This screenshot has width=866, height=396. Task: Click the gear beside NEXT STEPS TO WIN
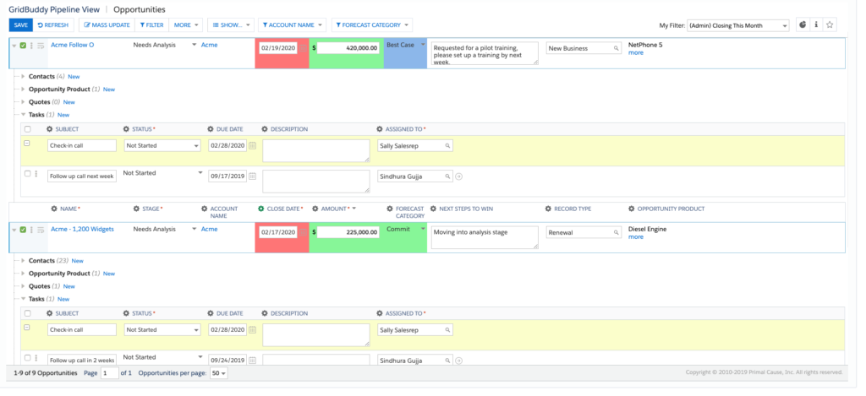(433, 209)
